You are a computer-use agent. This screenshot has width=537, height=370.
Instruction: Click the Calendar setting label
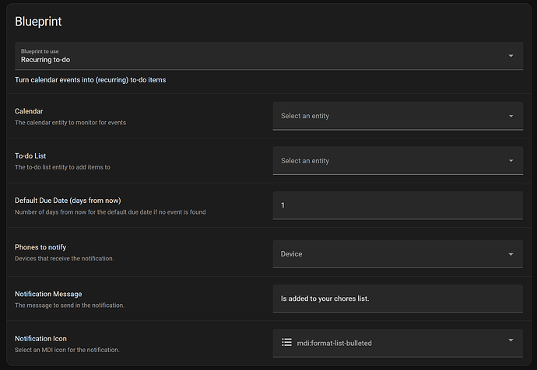[x=29, y=111]
